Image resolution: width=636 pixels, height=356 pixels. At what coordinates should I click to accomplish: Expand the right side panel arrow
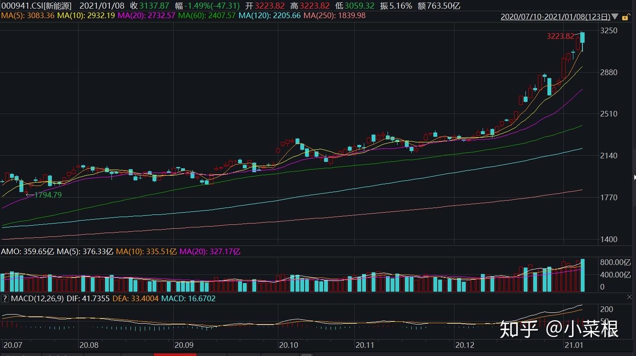click(x=634, y=177)
